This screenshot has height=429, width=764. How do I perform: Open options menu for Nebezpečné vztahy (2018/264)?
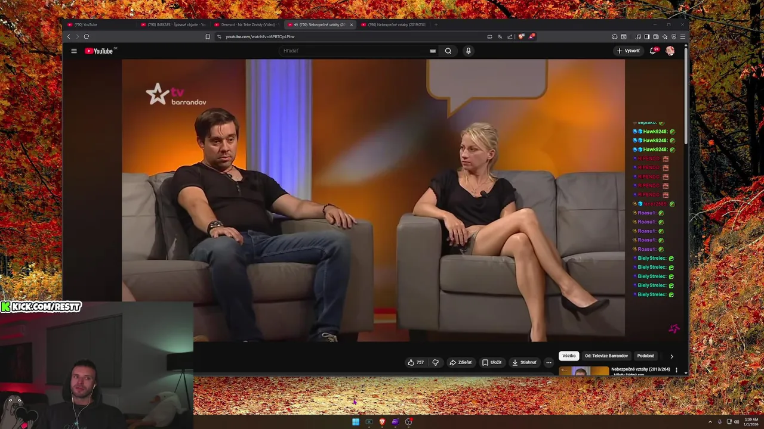(676, 370)
